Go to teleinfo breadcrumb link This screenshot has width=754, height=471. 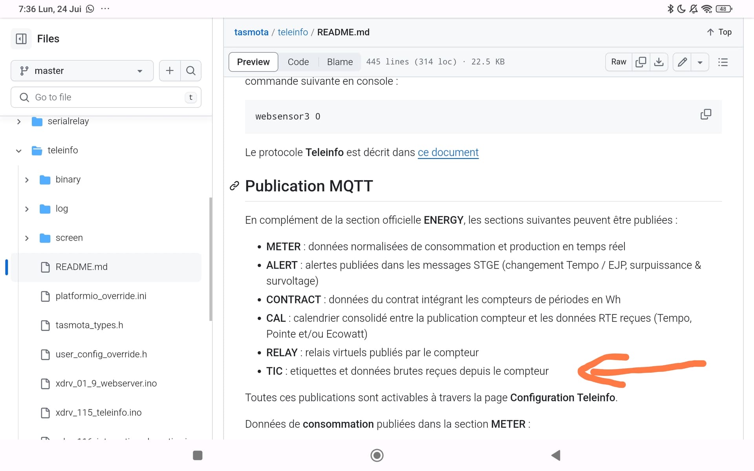[293, 32]
